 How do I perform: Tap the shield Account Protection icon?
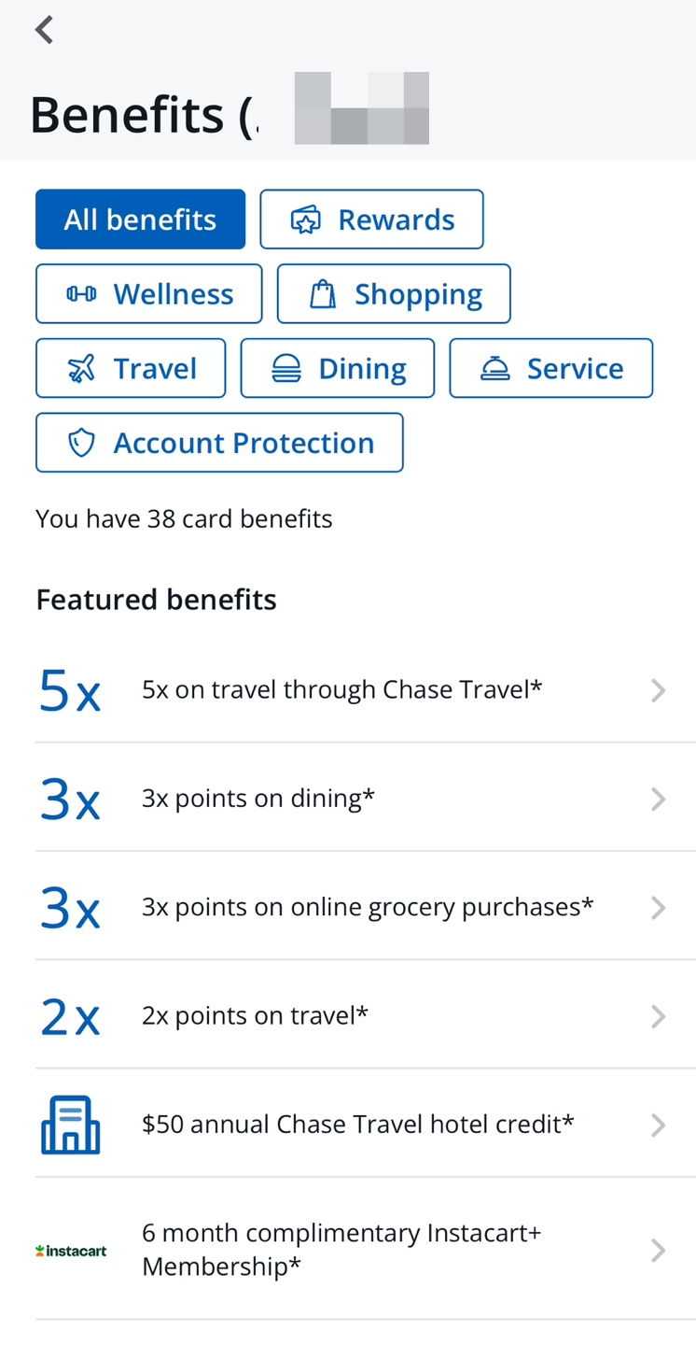click(x=81, y=444)
